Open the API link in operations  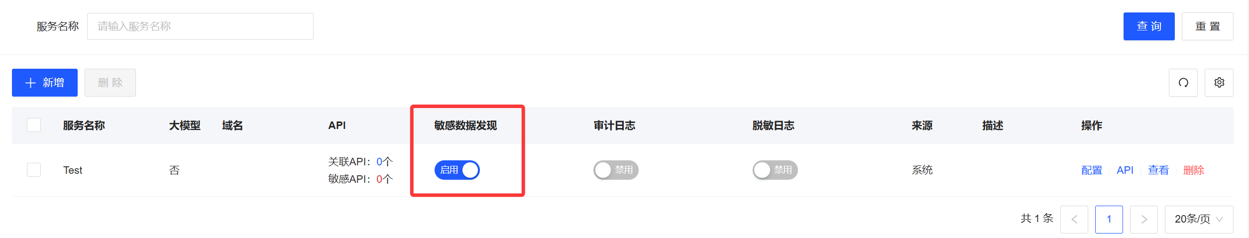click(x=1125, y=170)
